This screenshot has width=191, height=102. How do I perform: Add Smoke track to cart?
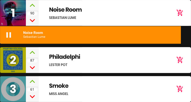[180, 89]
